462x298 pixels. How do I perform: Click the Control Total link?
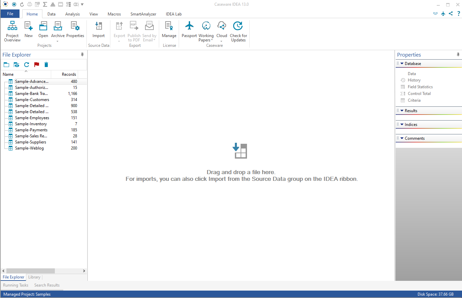point(419,94)
